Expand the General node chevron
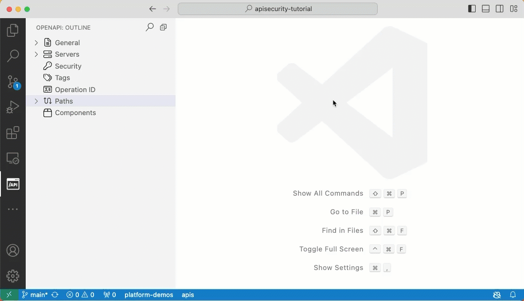The width and height of the screenshot is (524, 301). [36, 42]
